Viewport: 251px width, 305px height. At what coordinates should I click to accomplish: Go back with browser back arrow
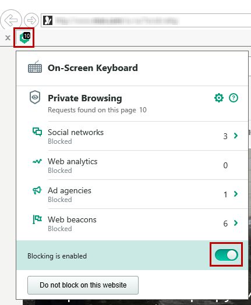(11, 20)
